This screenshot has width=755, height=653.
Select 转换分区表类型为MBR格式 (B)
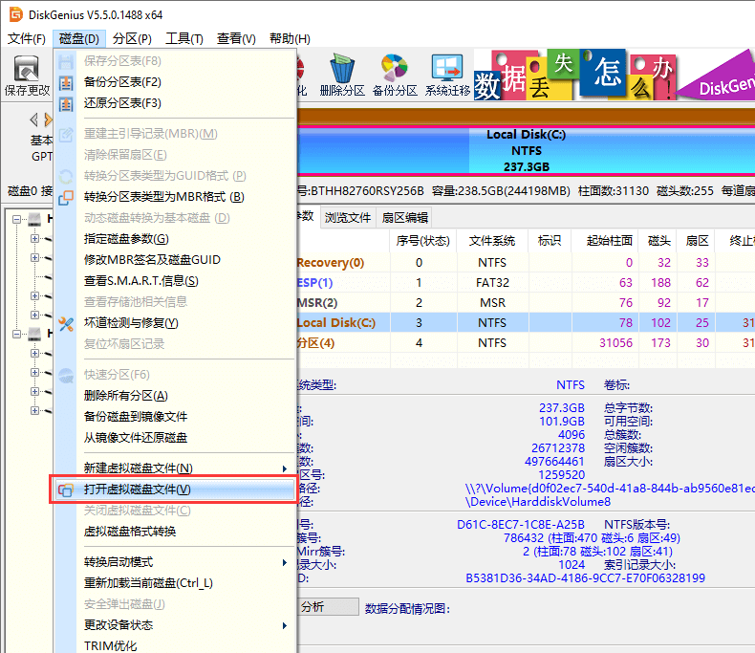pos(174,197)
